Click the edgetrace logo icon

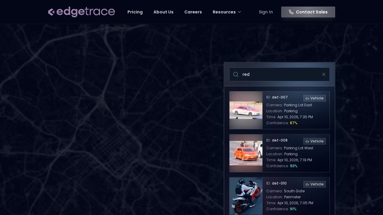(51, 12)
